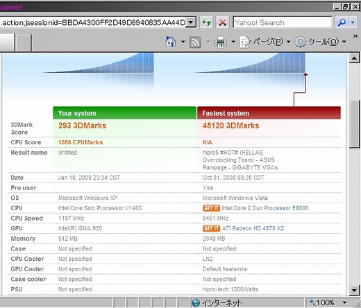
Task: Select the 293 3DMarks score text
Action: click(x=82, y=126)
